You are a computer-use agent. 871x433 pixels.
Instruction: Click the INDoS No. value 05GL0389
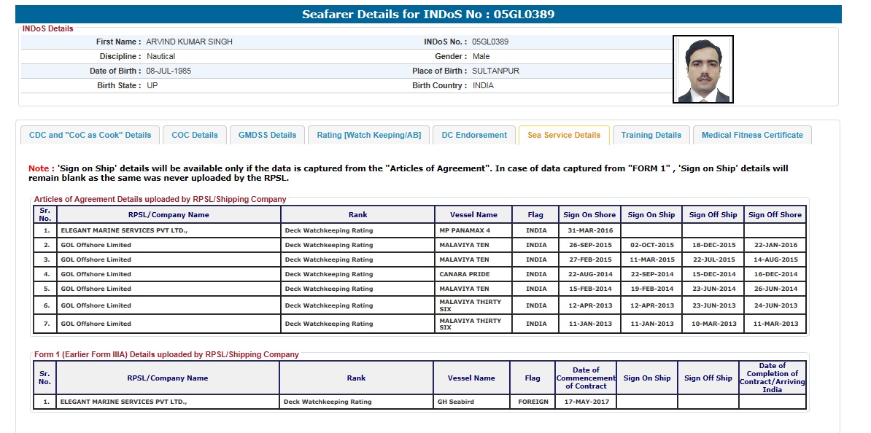pos(490,42)
